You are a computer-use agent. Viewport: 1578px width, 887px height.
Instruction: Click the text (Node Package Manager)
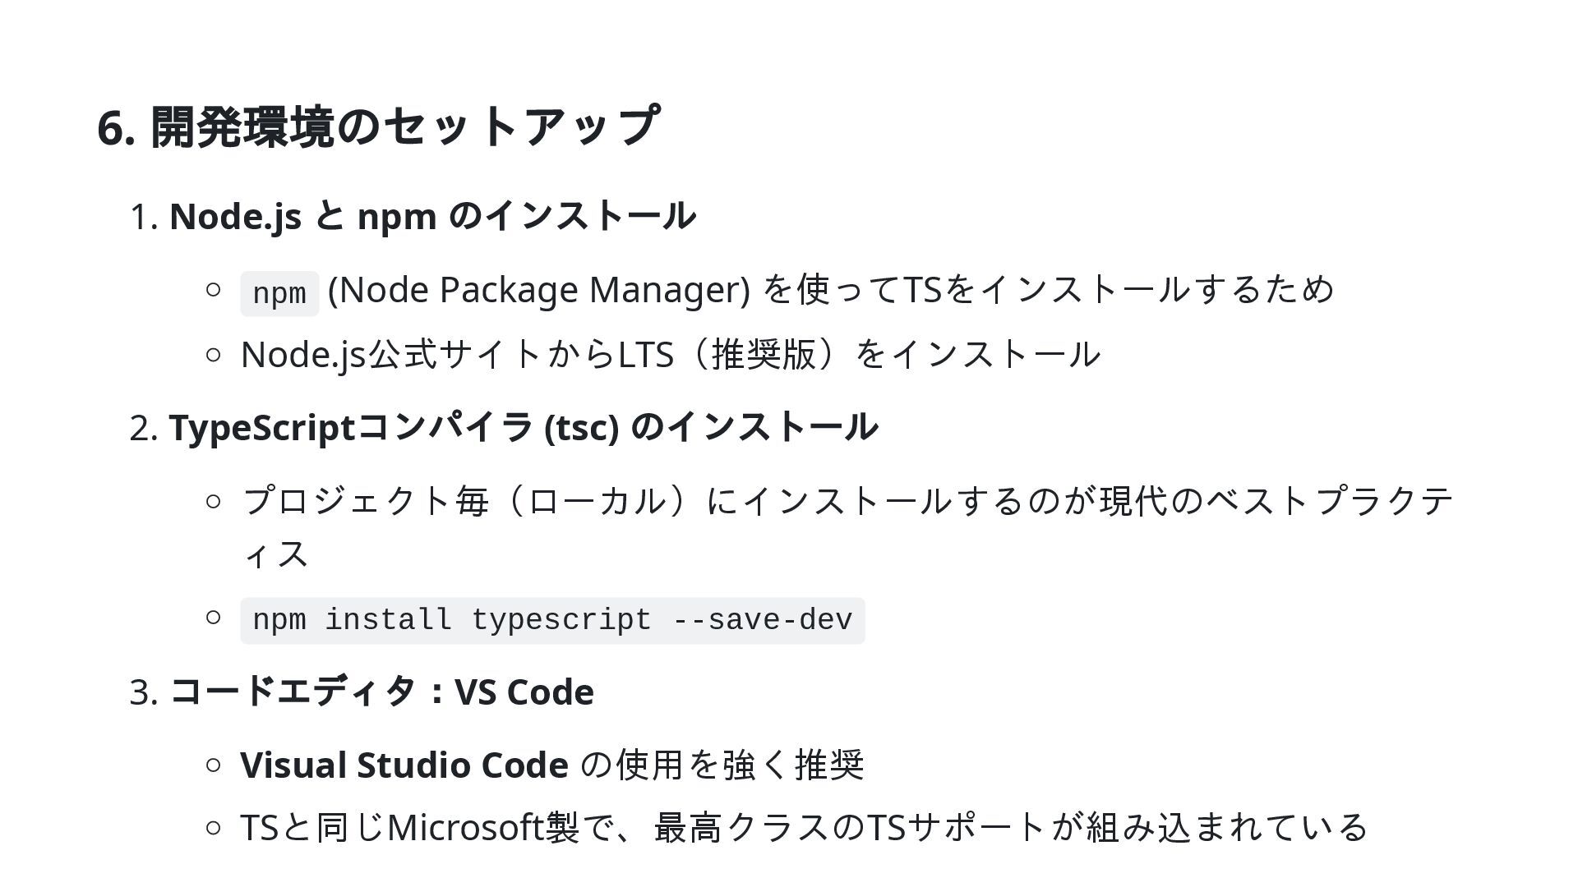539,290
